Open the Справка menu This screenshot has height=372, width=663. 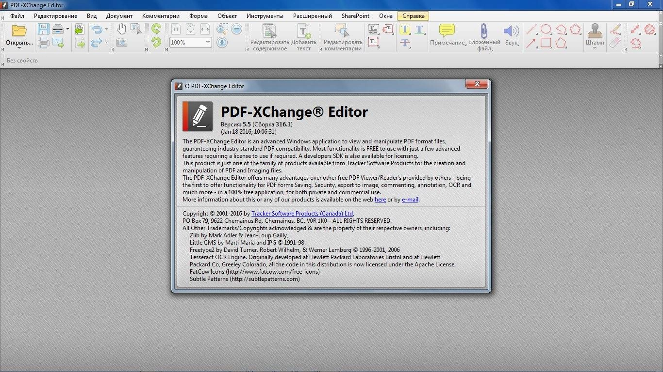413,16
